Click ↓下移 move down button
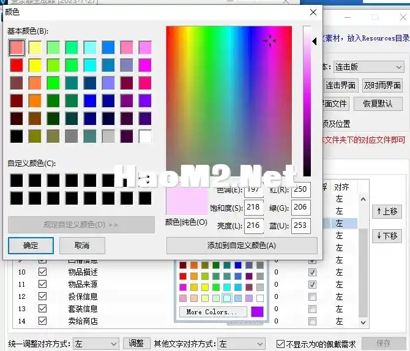 pyautogui.click(x=387, y=236)
